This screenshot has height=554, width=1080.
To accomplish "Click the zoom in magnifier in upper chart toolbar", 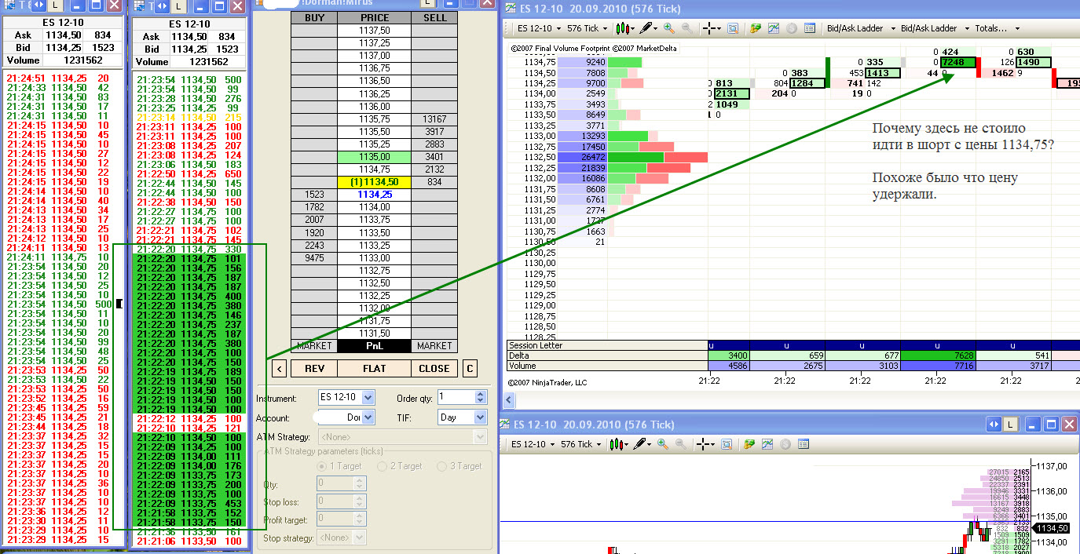I will click(x=669, y=28).
